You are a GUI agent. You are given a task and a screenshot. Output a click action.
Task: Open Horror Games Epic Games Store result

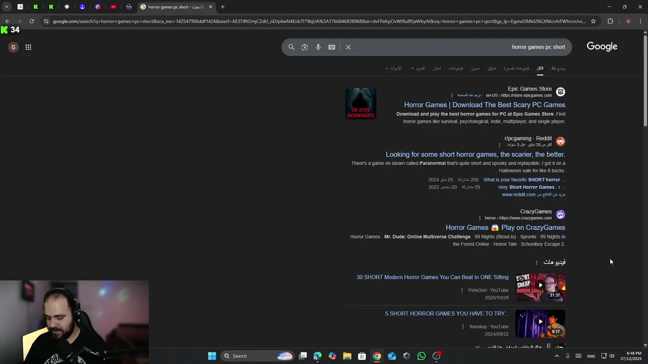(484, 105)
